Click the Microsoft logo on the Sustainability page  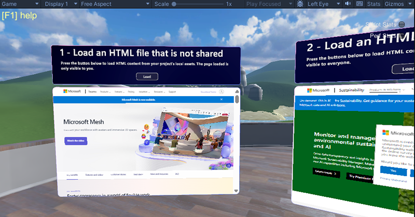pos(318,90)
